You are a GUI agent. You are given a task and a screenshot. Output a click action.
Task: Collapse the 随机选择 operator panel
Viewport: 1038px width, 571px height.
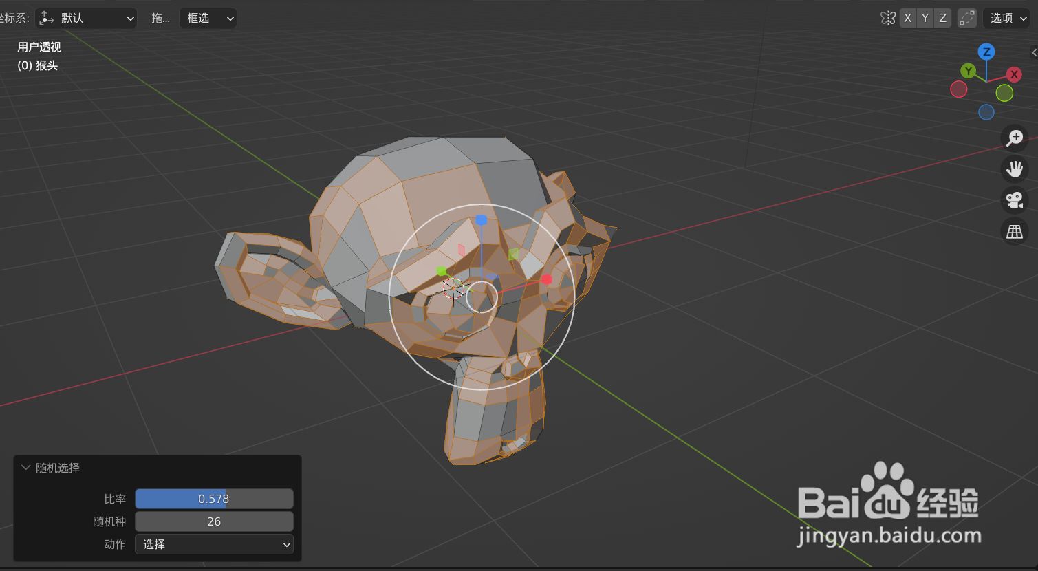(x=26, y=468)
